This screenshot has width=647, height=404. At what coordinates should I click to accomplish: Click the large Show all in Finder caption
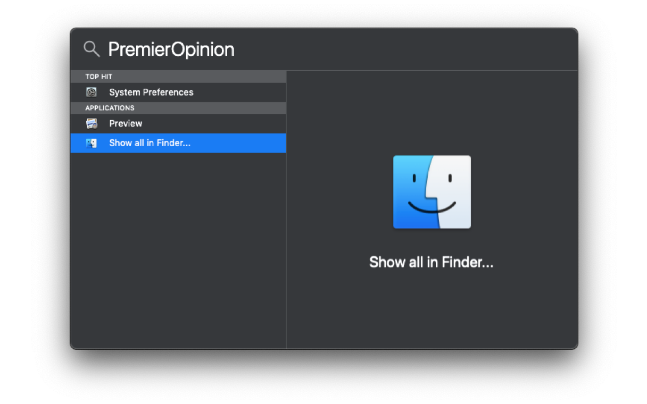[431, 262]
